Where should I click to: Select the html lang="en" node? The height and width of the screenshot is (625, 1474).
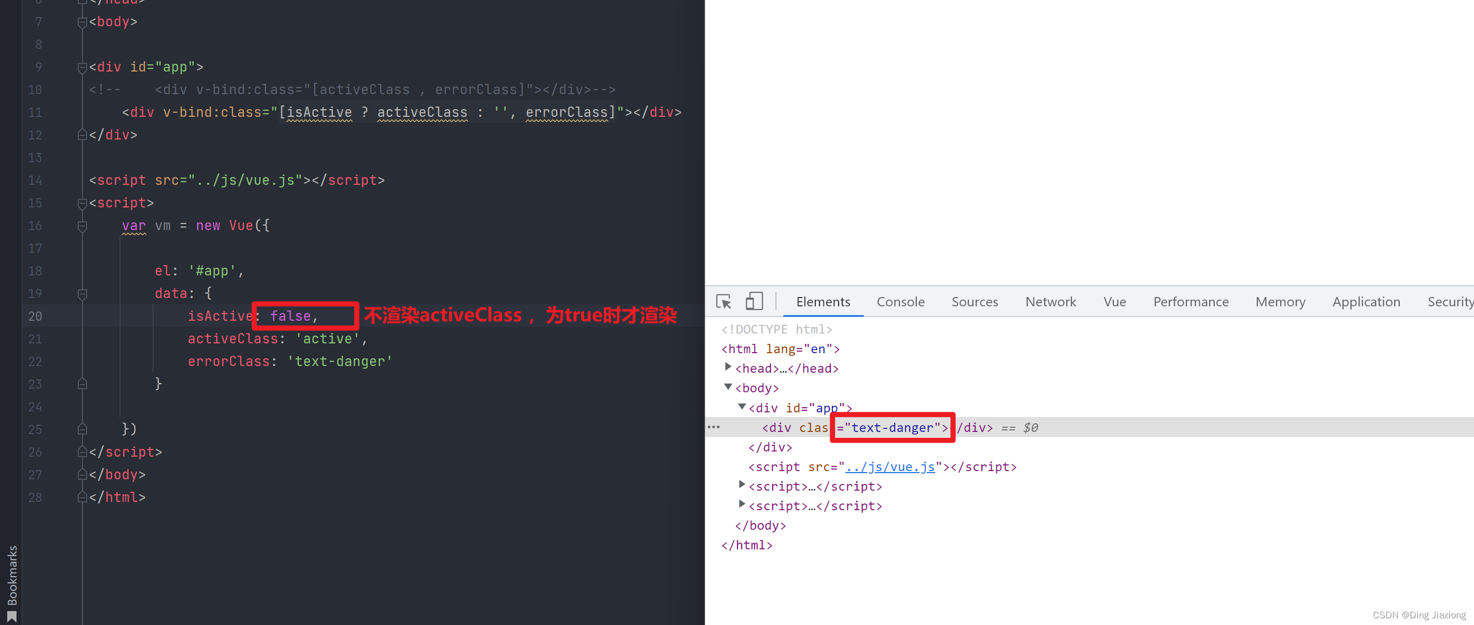coord(780,349)
